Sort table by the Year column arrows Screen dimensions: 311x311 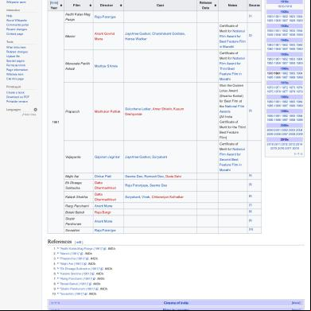tap(61, 6)
